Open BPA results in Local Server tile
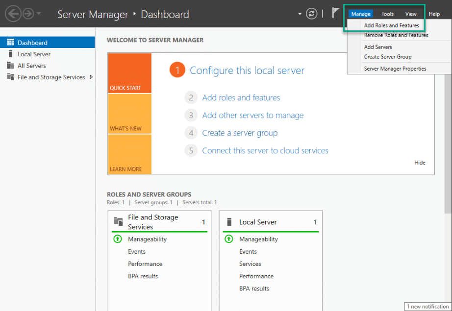This screenshot has width=452, height=311. (x=254, y=288)
